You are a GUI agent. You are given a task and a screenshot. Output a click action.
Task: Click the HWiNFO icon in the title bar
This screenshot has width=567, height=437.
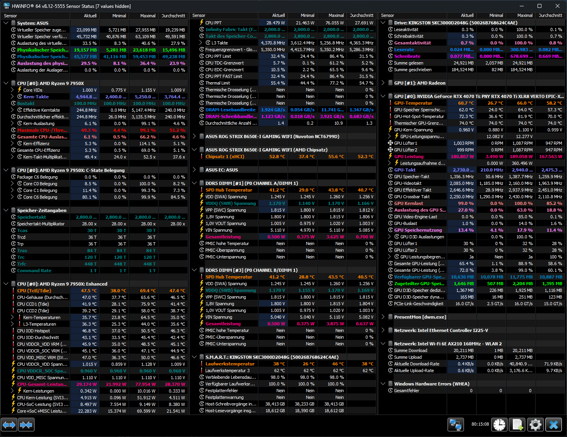(6, 6)
